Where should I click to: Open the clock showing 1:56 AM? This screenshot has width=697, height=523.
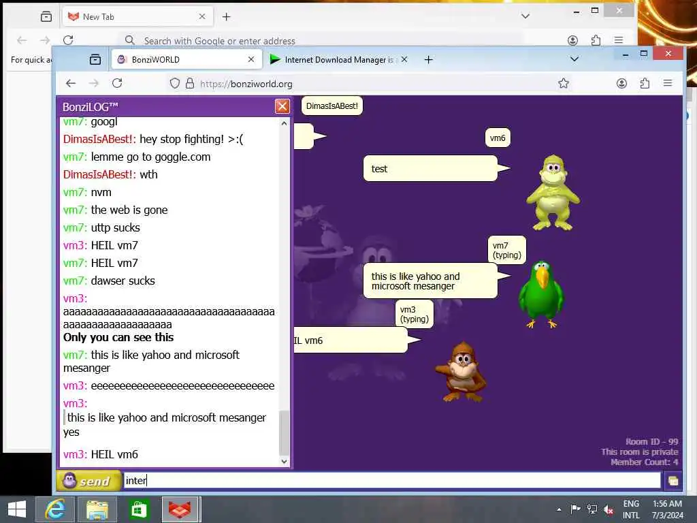667,509
